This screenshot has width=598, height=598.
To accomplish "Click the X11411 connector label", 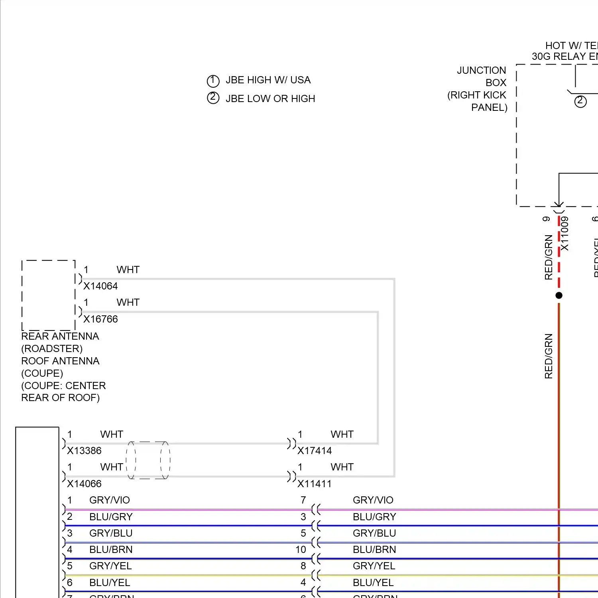I will point(315,484).
